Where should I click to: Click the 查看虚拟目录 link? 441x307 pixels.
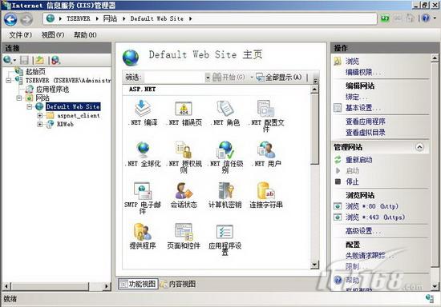pyautogui.click(x=366, y=133)
